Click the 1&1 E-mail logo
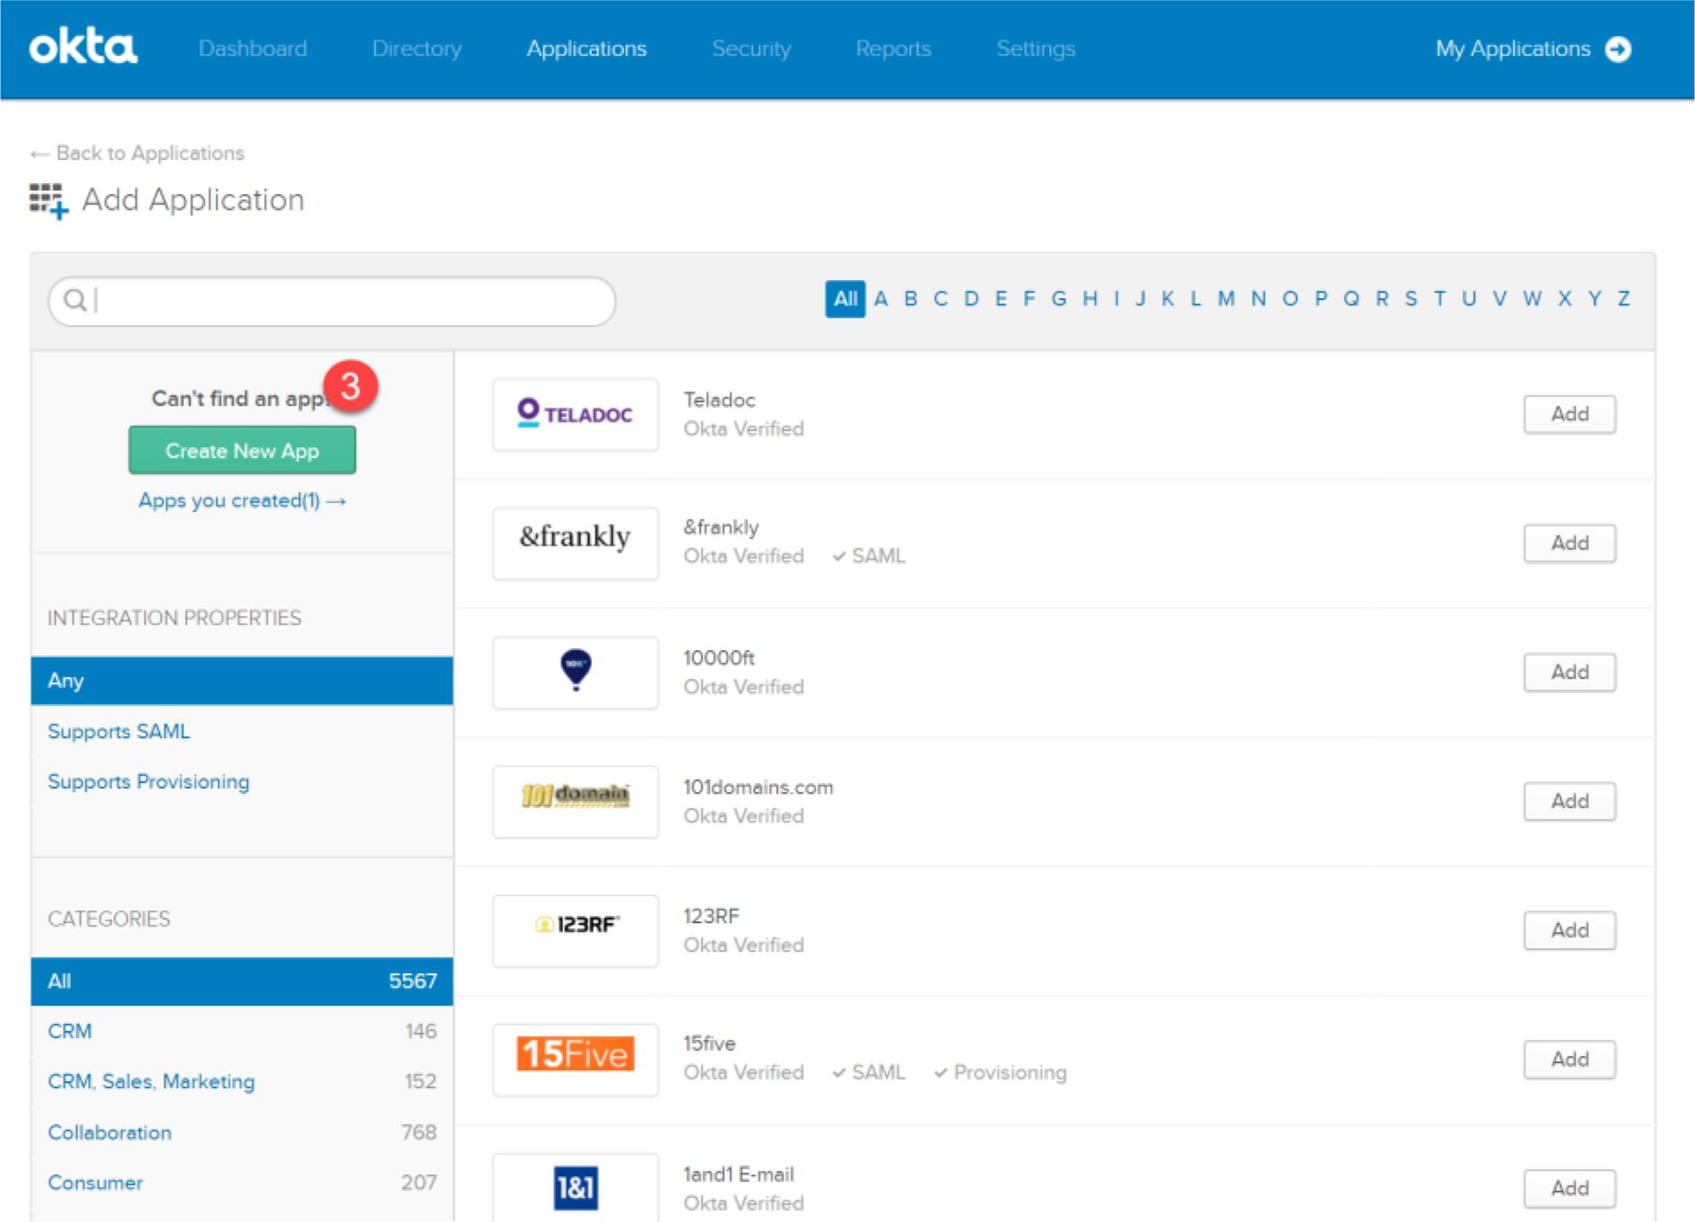1695x1222 pixels. click(x=575, y=1187)
